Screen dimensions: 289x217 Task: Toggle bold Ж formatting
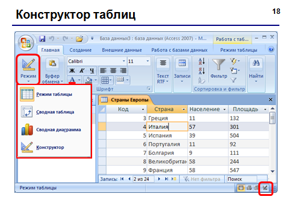[x=72, y=71]
